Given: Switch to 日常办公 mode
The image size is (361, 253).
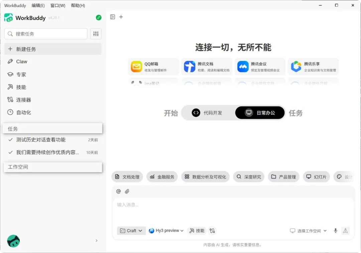Looking at the screenshot, I should pyautogui.click(x=260, y=113).
